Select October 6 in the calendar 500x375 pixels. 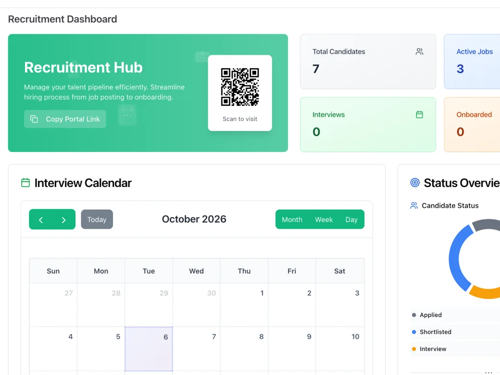point(149,349)
